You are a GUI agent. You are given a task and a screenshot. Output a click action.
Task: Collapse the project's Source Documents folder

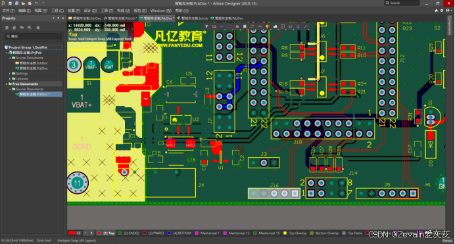(10, 58)
